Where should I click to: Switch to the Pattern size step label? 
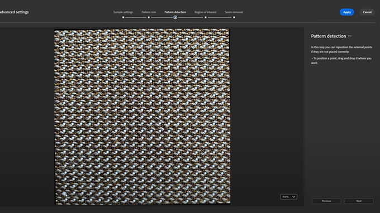tap(149, 12)
